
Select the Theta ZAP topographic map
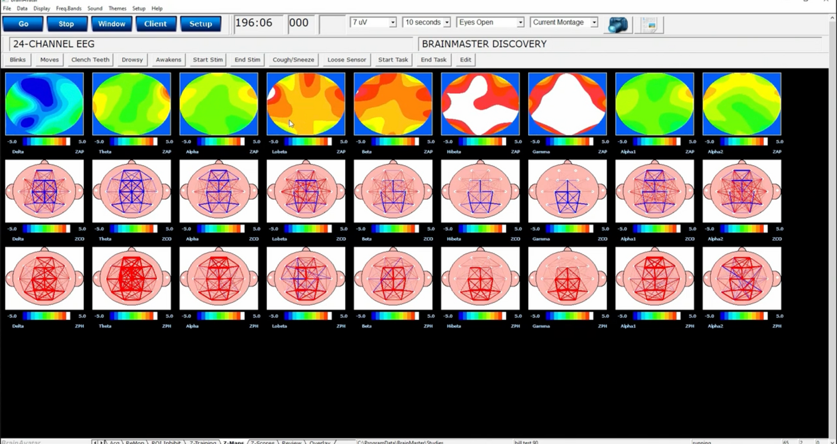(131, 104)
